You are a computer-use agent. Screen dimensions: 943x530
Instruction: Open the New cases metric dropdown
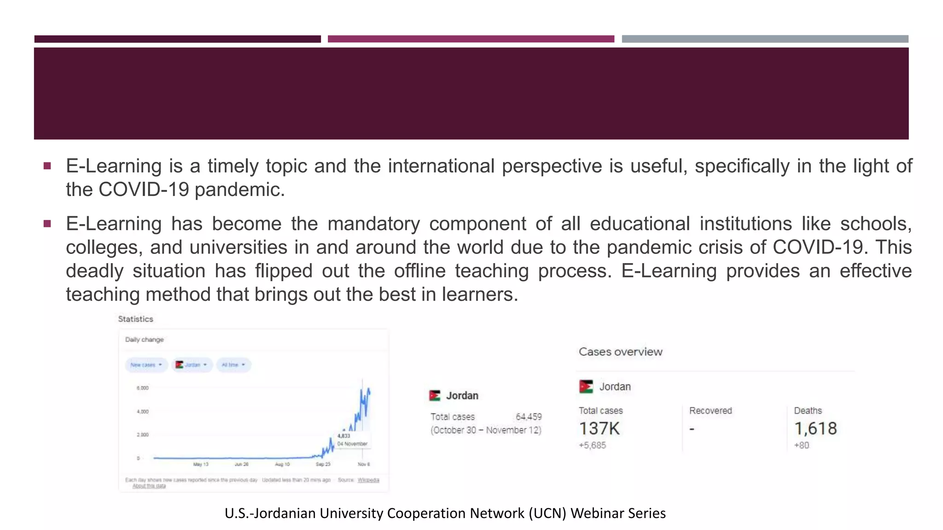point(146,365)
